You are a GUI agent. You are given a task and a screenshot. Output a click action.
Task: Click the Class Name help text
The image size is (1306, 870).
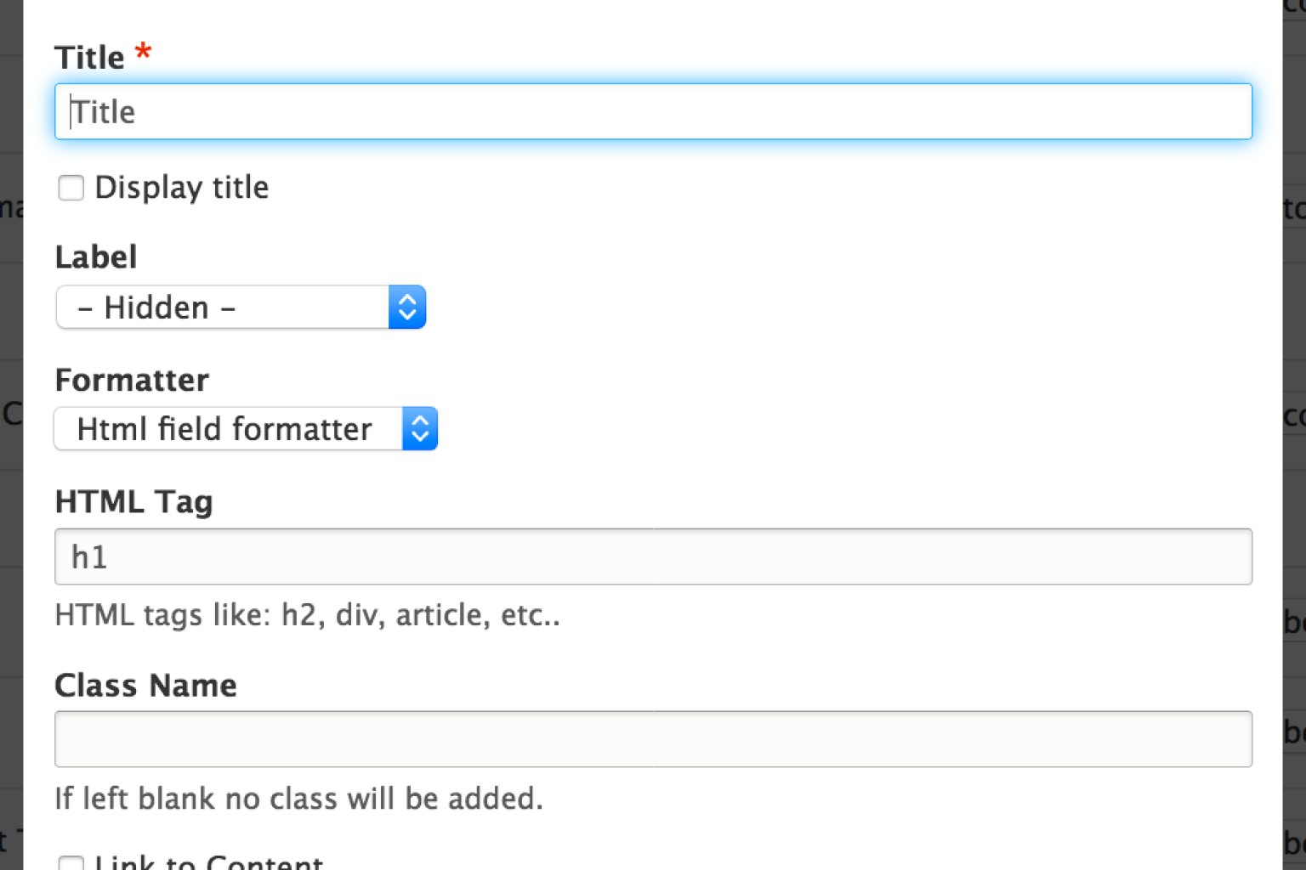point(298,799)
